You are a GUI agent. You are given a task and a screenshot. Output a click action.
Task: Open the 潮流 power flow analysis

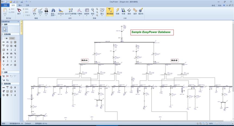coord(129,11)
